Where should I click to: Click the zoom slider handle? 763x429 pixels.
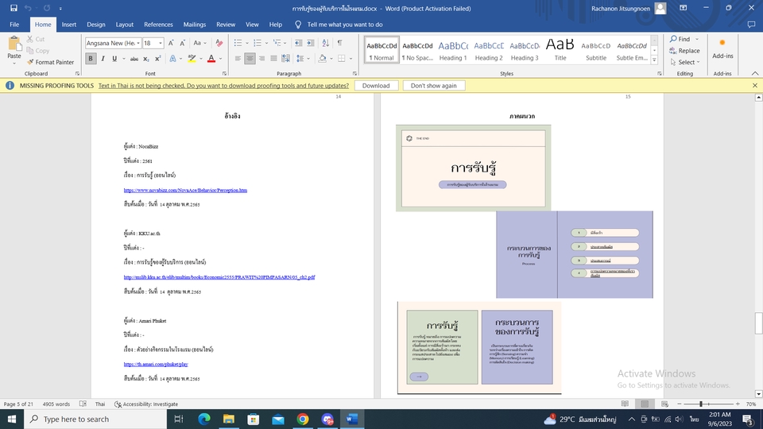[x=701, y=404]
